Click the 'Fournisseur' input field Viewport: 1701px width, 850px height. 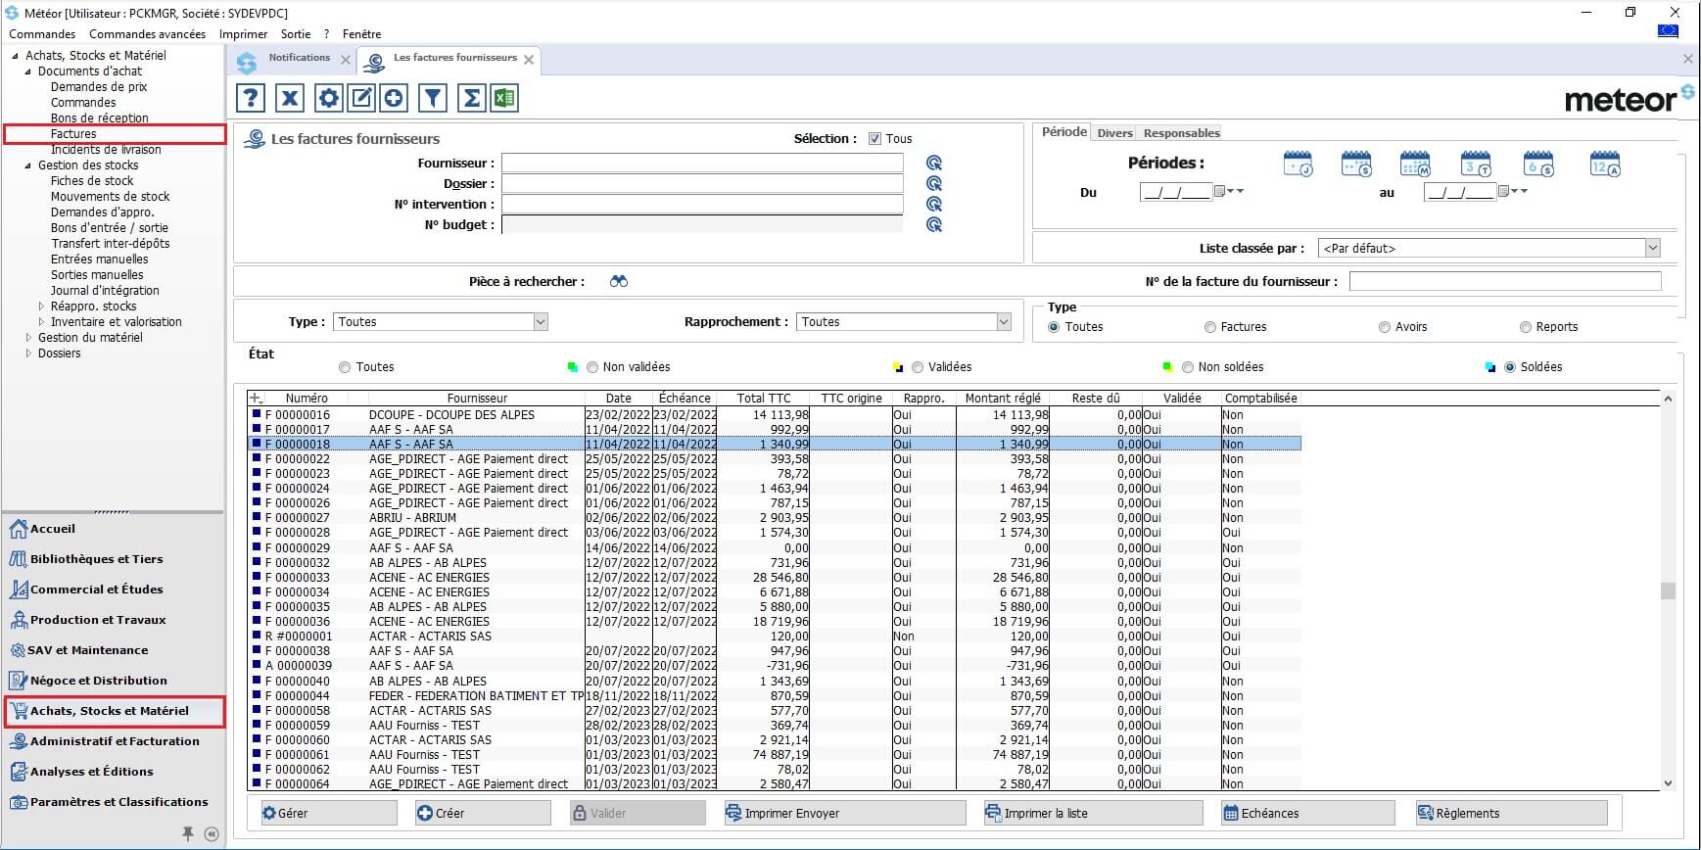[702, 164]
